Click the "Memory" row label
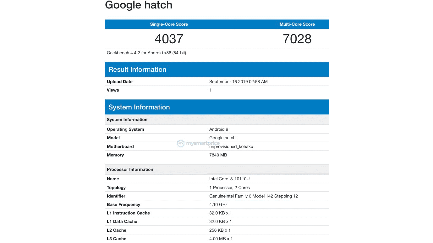This screenshot has width=433, height=243. point(115,155)
